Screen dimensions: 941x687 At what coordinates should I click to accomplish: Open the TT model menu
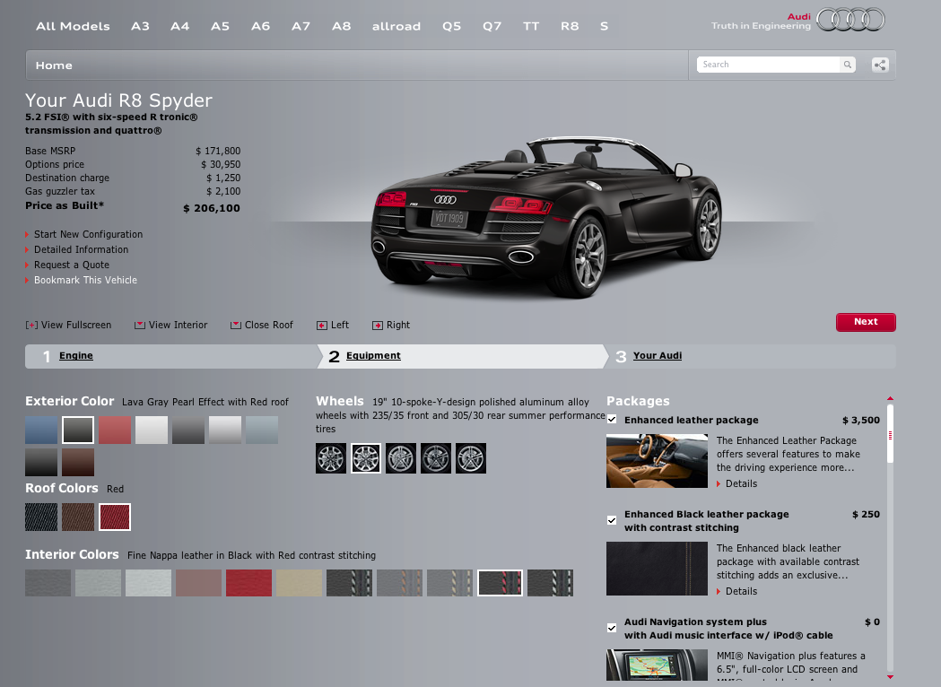531,26
